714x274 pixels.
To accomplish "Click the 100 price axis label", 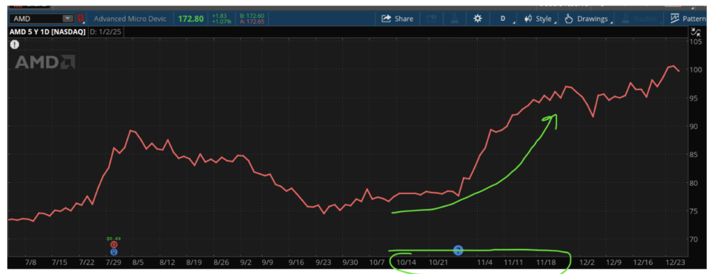I will tap(696, 70).
